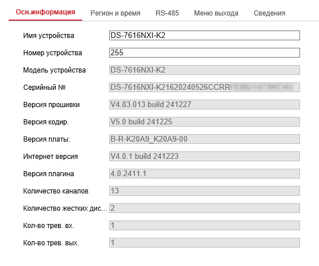This screenshot has width=319, height=266.
Task: Click the Версия платы field B-R-K20A9
Action: tap(205, 139)
